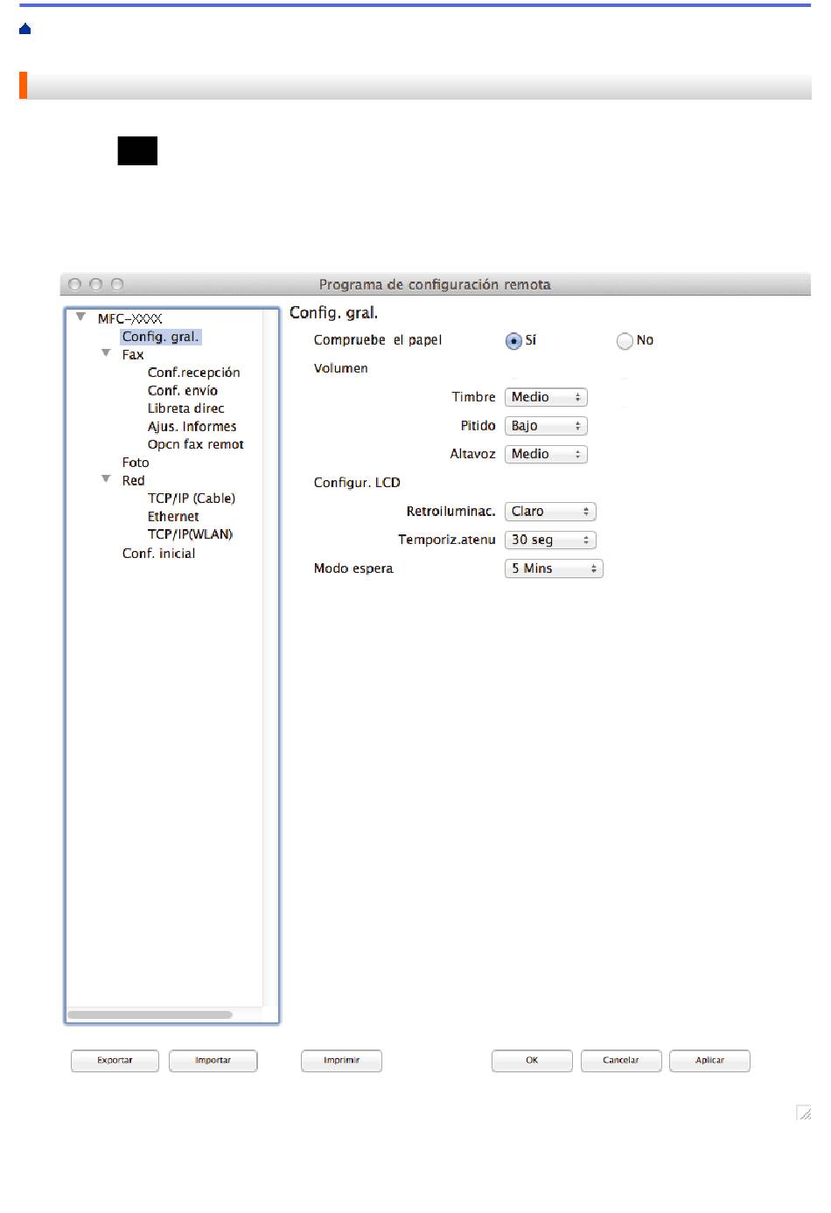
Task: Click the blue home icon
Action: click(x=25, y=29)
